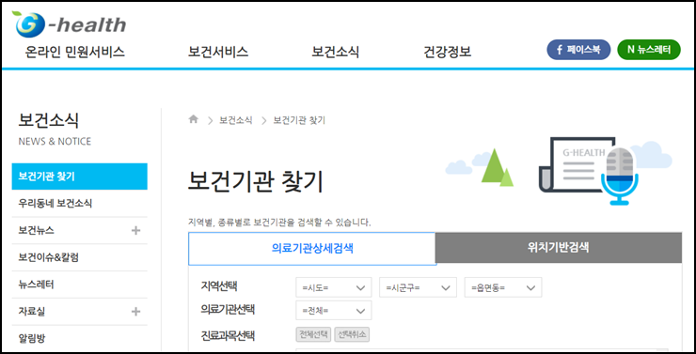The image size is (696, 354).
Task: Open the 뉴스레터 green button
Action: click(x=649, y=50)
